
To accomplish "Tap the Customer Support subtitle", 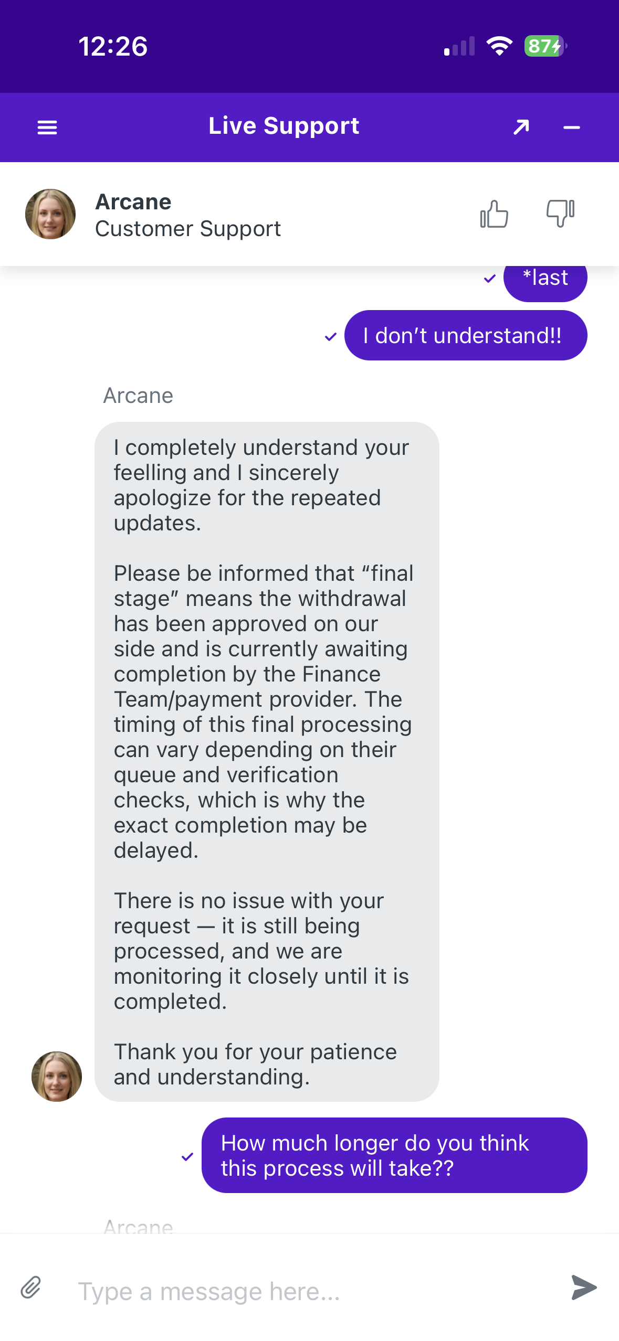I will click(188, 229).
